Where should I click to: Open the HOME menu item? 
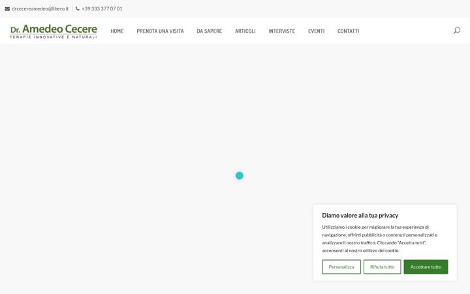pyautogui.click(x=117, y=31)
